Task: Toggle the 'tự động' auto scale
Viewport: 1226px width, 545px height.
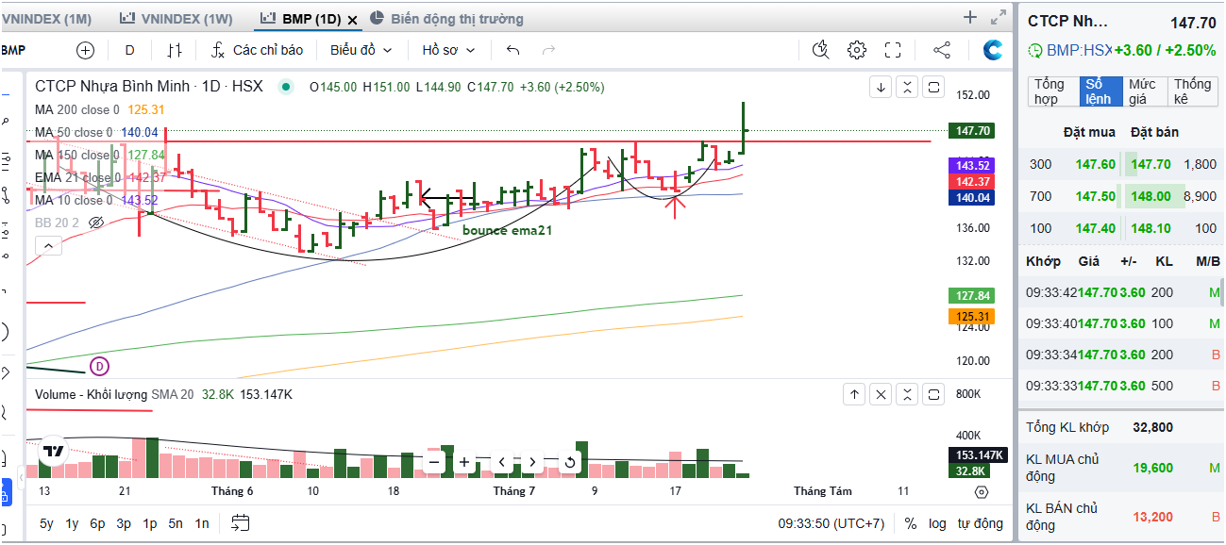Action: point(980,523)
